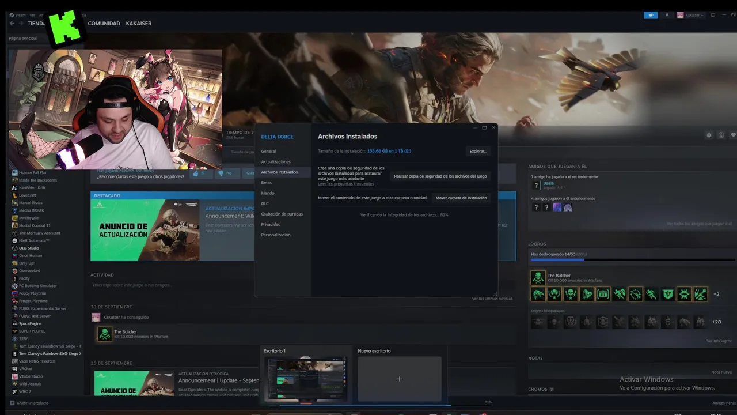The height and width of the screenshot is (415, 737).
Task: Select Wild Assault in library list
Action: tap(30, 384)
